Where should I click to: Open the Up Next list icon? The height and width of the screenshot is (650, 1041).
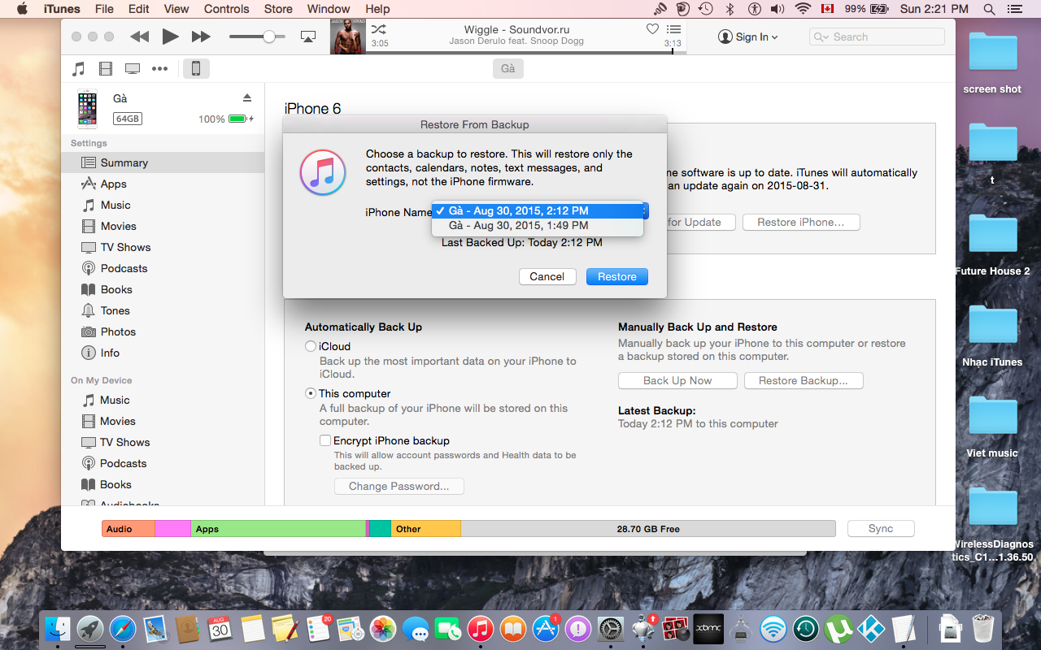(x=673, y=29)
